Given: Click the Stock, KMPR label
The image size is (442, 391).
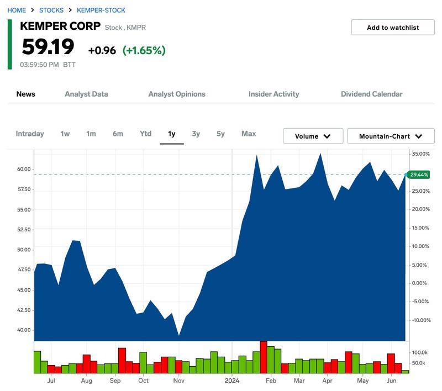Looking at the screenshot, I should [x=125, y=28].
